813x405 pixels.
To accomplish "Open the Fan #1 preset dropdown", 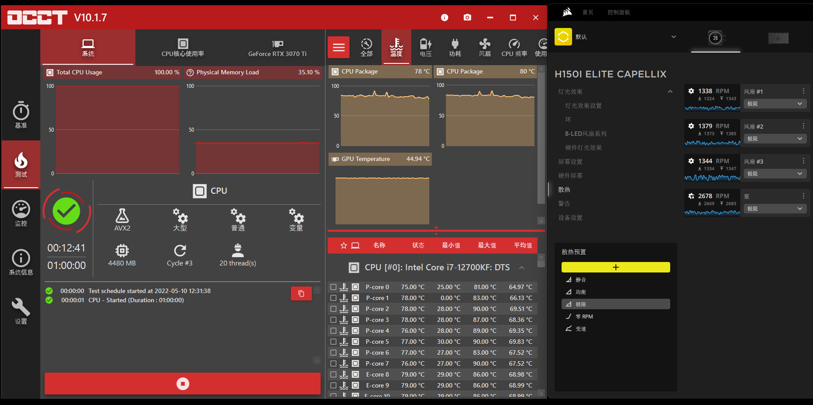I will 774,104.
